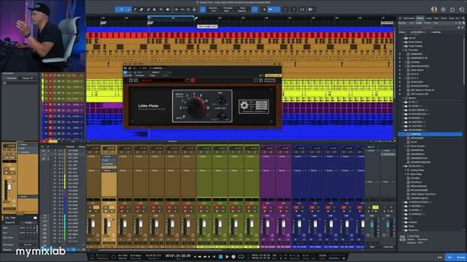Image resolution: width=467 pixels, height=262 pixels.
Task: Click the user avatar icon at top right
Action: (434, 9)
